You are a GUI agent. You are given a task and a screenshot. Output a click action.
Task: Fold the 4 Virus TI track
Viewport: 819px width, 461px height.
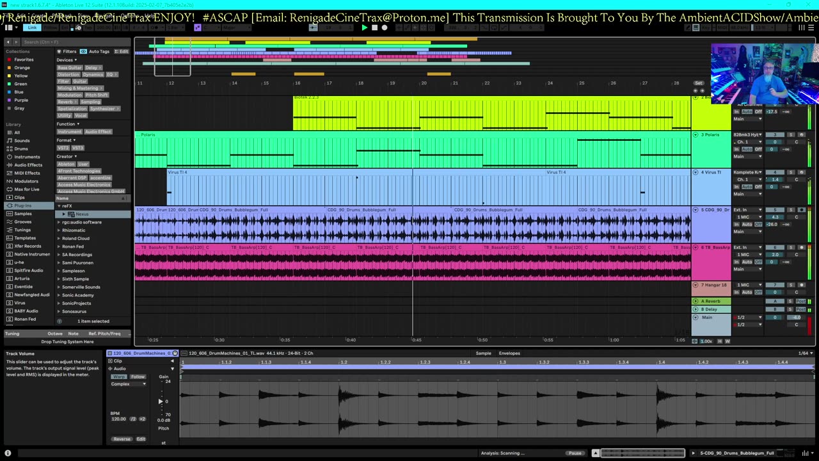pyautogui.click(x=696, y=172)
